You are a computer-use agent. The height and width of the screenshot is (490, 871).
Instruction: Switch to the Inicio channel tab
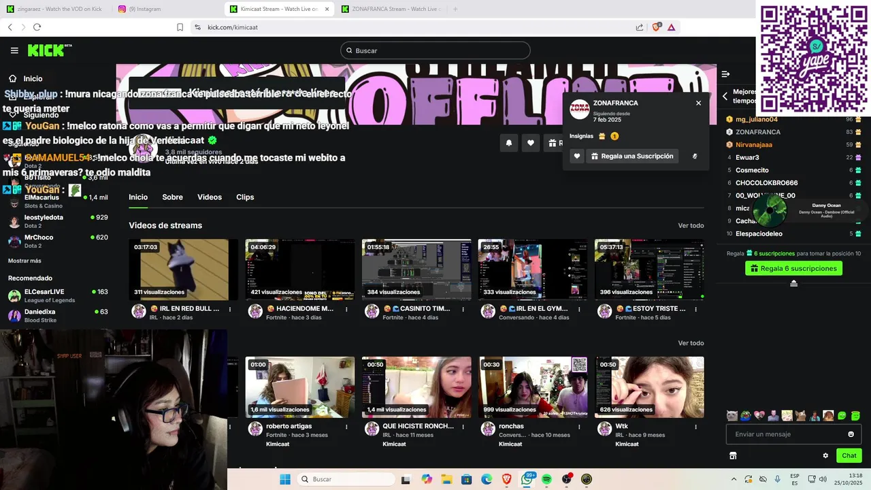click(138, 197)
